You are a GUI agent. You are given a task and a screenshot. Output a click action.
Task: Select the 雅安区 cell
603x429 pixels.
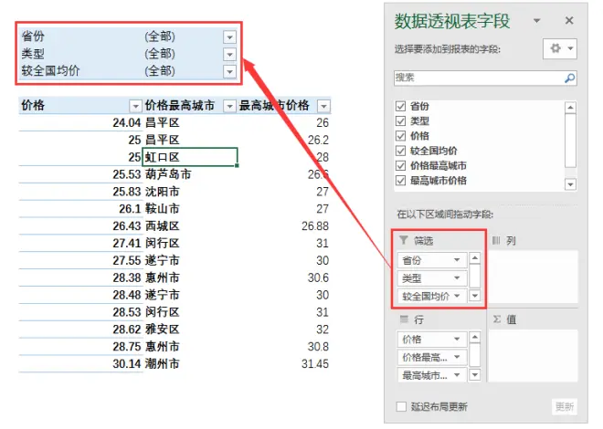coord(190,330)
